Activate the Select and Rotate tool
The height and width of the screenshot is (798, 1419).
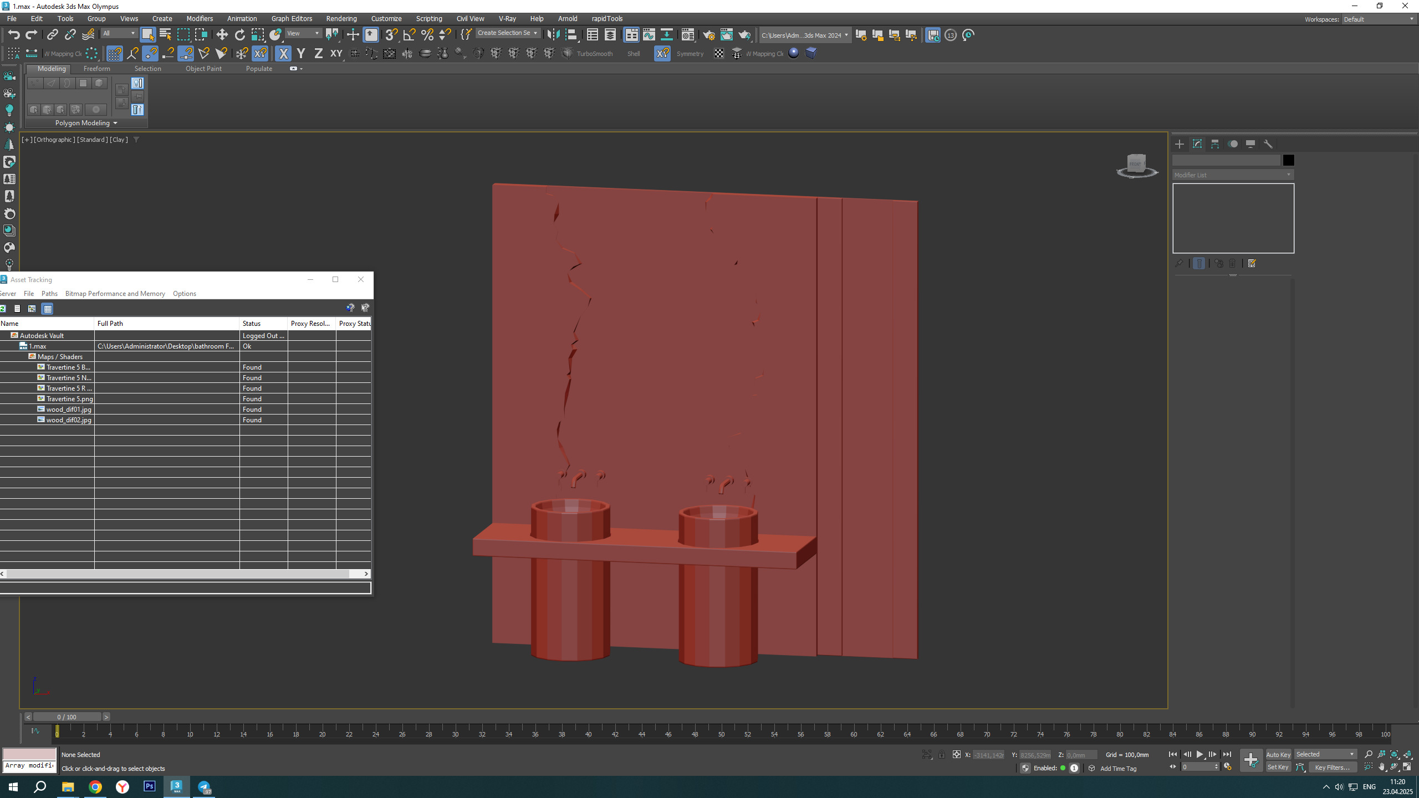(x=239, y=35)
